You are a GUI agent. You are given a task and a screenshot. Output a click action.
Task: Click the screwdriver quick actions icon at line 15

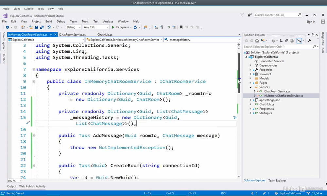pyautogui.click(x=28, y=123)
